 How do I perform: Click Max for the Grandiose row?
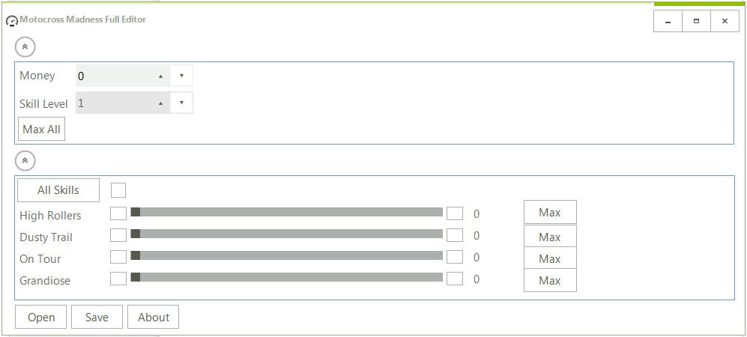550,280
